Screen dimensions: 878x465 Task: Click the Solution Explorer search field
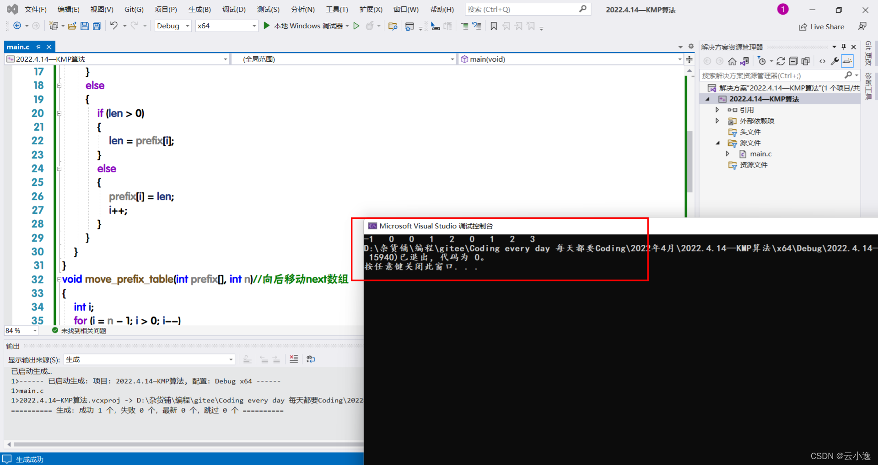[780, 75]
